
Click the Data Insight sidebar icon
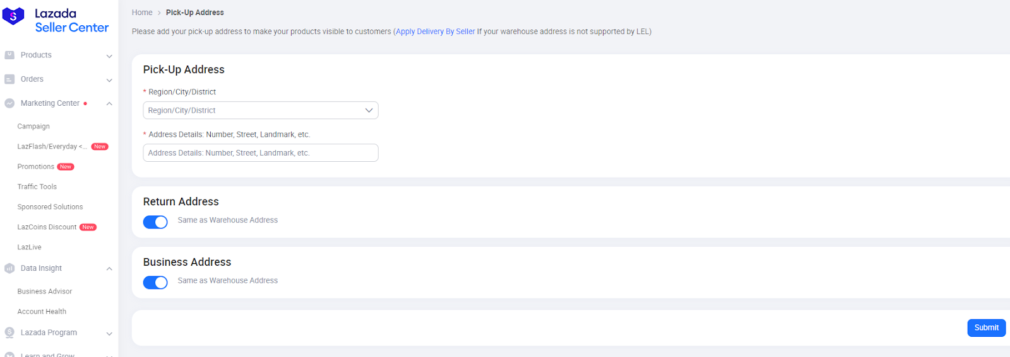click(9, 268)
